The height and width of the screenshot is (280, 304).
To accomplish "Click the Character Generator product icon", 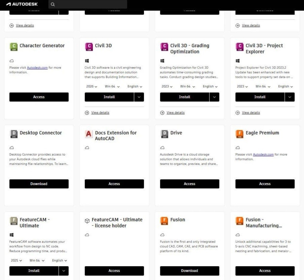I will (13, 47).
